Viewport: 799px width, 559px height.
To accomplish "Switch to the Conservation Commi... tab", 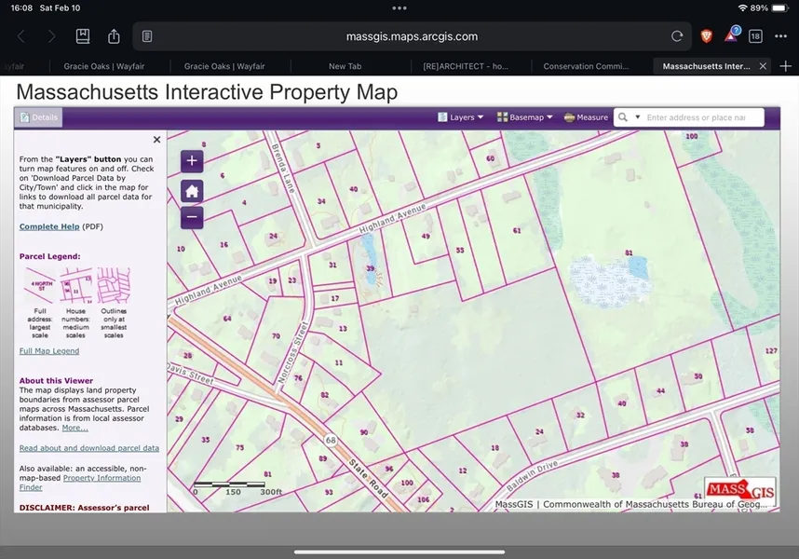I will (x=591, y=66).
